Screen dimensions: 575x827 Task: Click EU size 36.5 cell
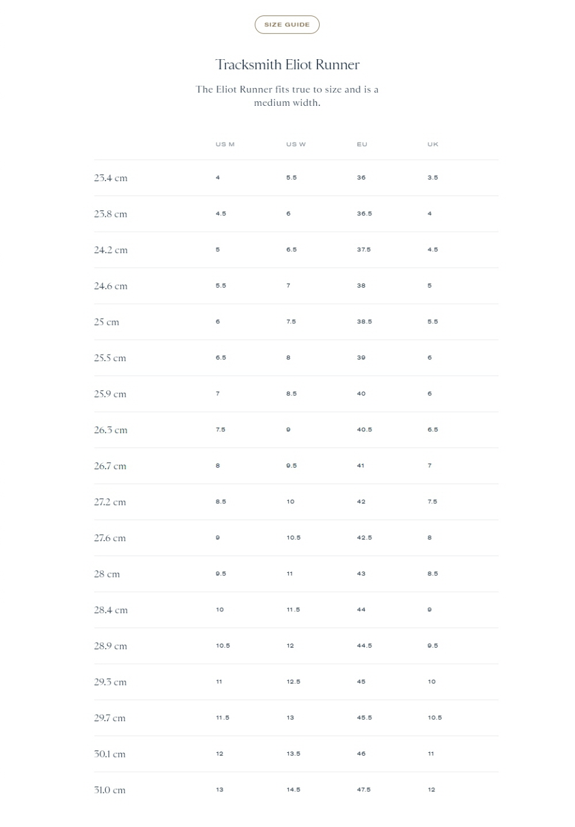(x=364, y=214)
